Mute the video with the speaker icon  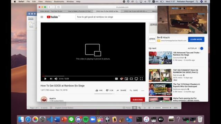(56, 79)
